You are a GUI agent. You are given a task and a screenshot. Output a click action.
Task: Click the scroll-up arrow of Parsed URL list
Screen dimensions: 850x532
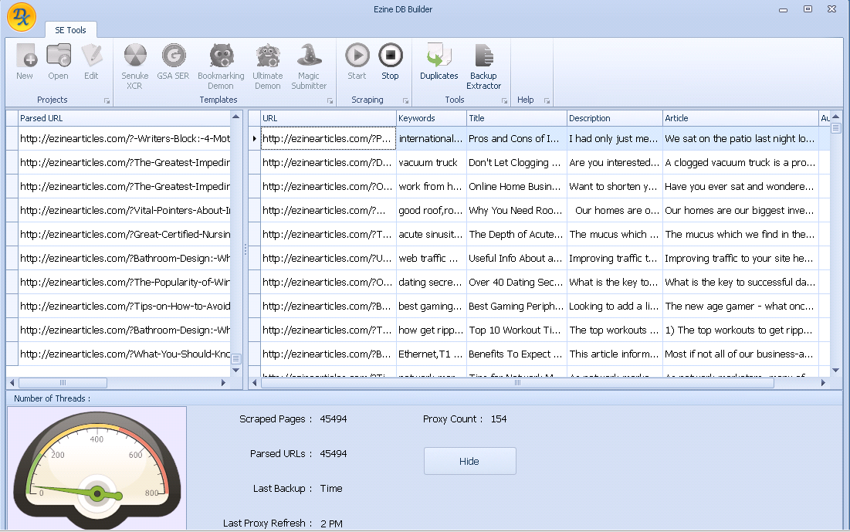[235, 117]
